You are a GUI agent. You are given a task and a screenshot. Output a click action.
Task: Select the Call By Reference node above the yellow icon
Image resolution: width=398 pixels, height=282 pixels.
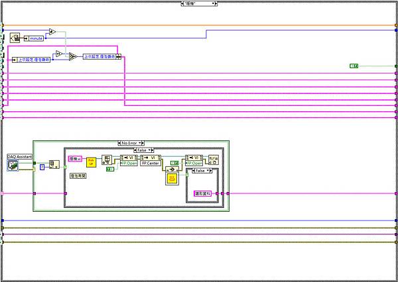172,169
